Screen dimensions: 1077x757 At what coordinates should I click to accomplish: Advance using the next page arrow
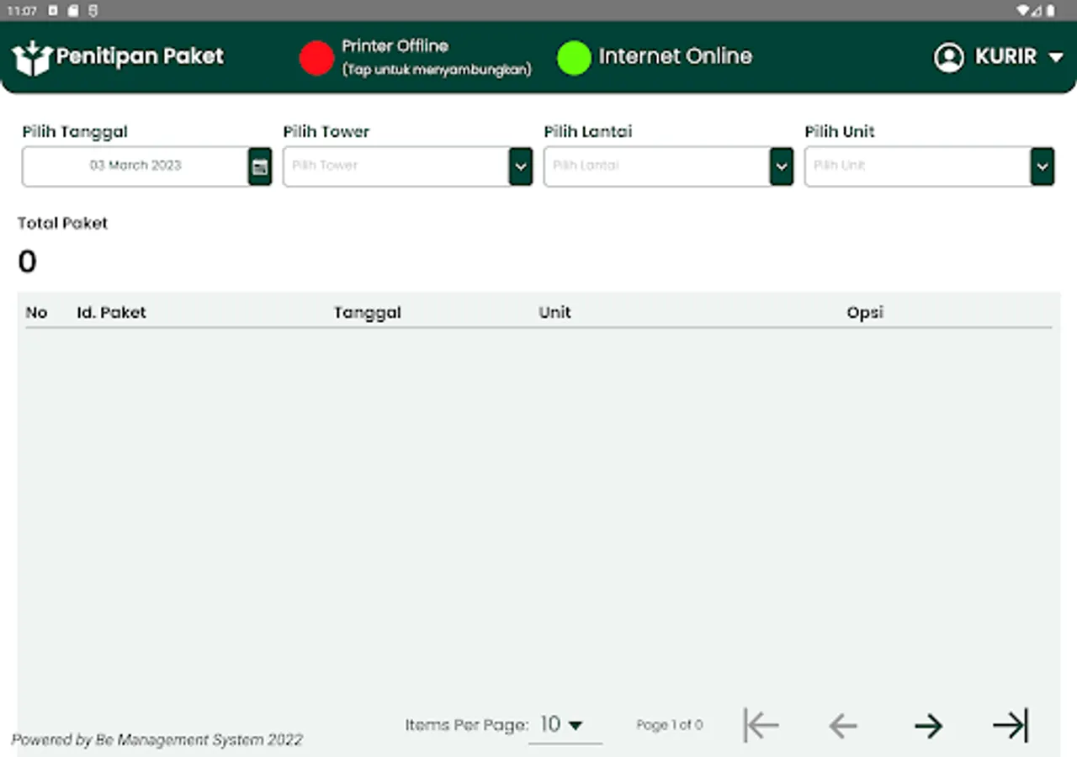point(929,725)
